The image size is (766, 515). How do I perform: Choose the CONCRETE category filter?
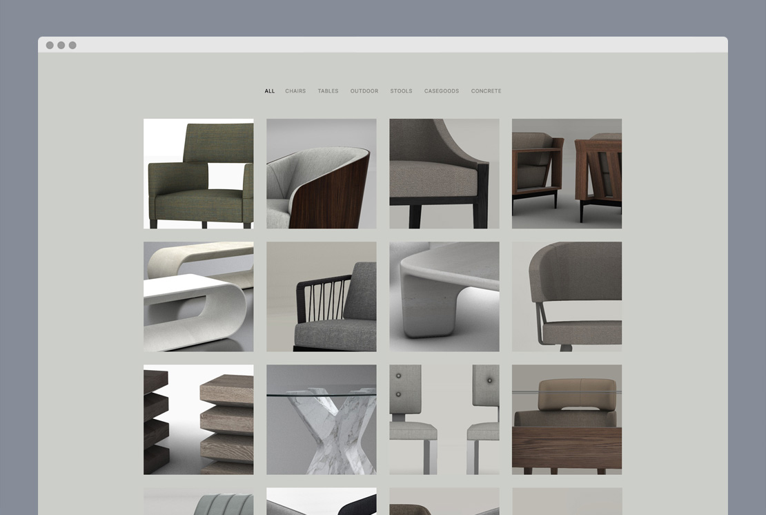click(486, 91)
